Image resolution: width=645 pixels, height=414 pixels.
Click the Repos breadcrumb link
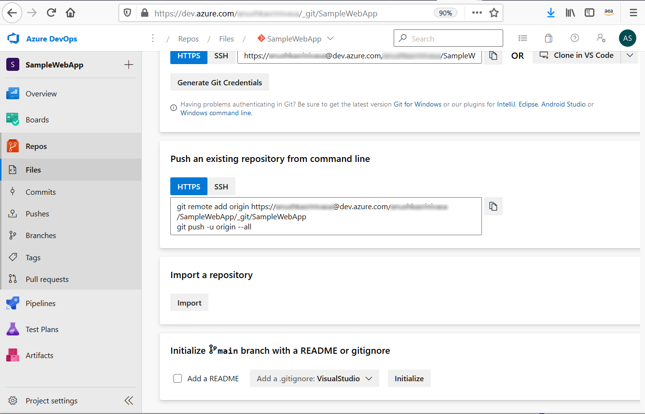coord(189,39)
